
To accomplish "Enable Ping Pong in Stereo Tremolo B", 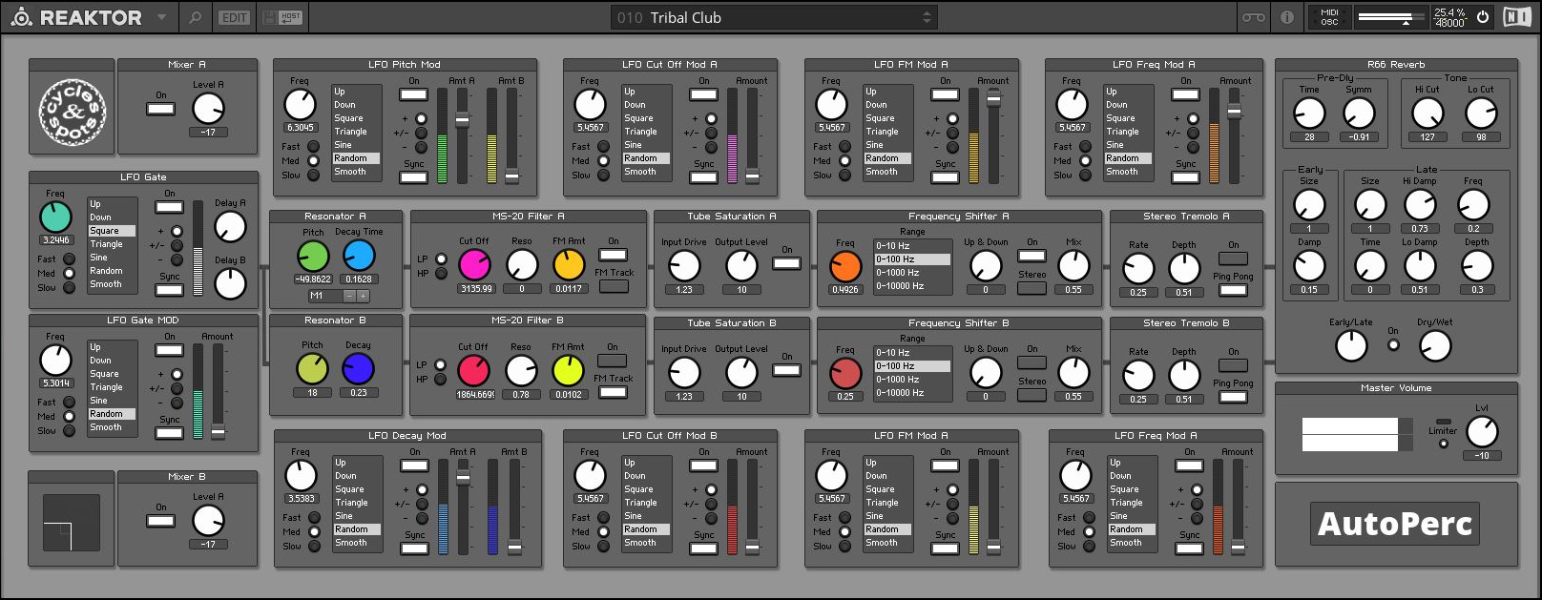I will (x=1233, y=397).
